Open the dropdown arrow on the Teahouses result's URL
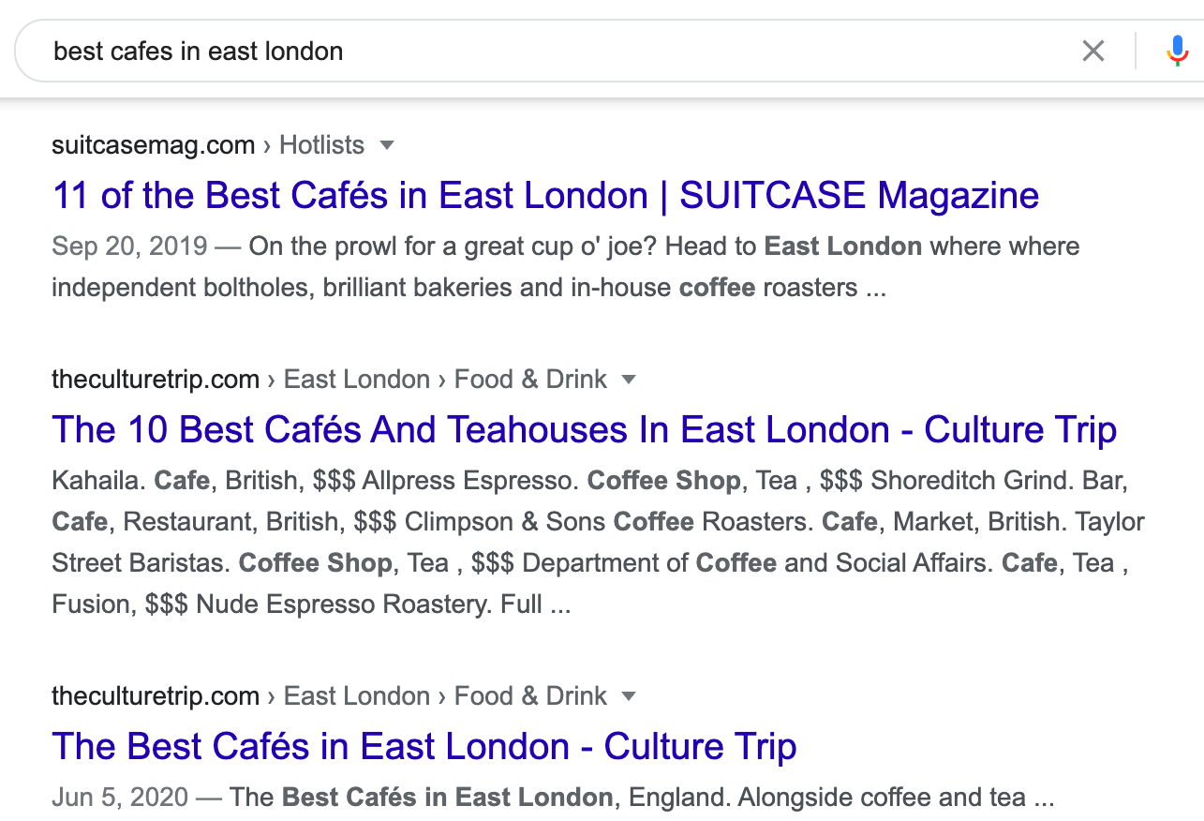1204x821 pixels. coord(629,380)
